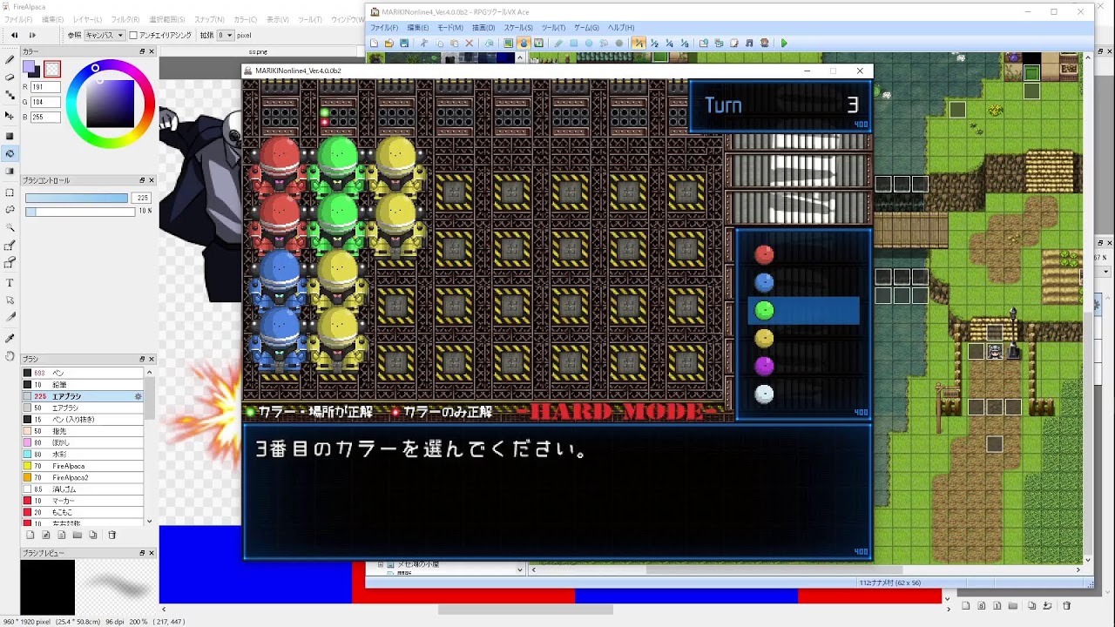This screenshot has height=627, width=1115.
Task: Select the 消しゴム brush in the list
Action: [x=84, y=489]
